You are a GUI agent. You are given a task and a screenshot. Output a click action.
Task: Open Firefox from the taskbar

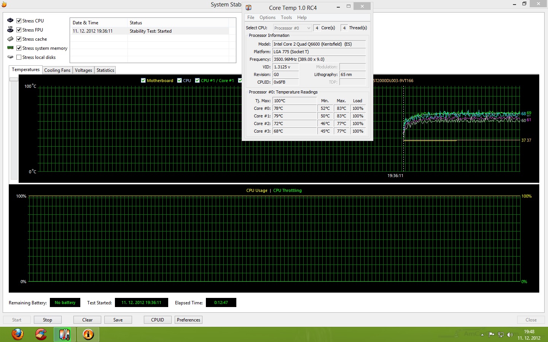[18, 334]
